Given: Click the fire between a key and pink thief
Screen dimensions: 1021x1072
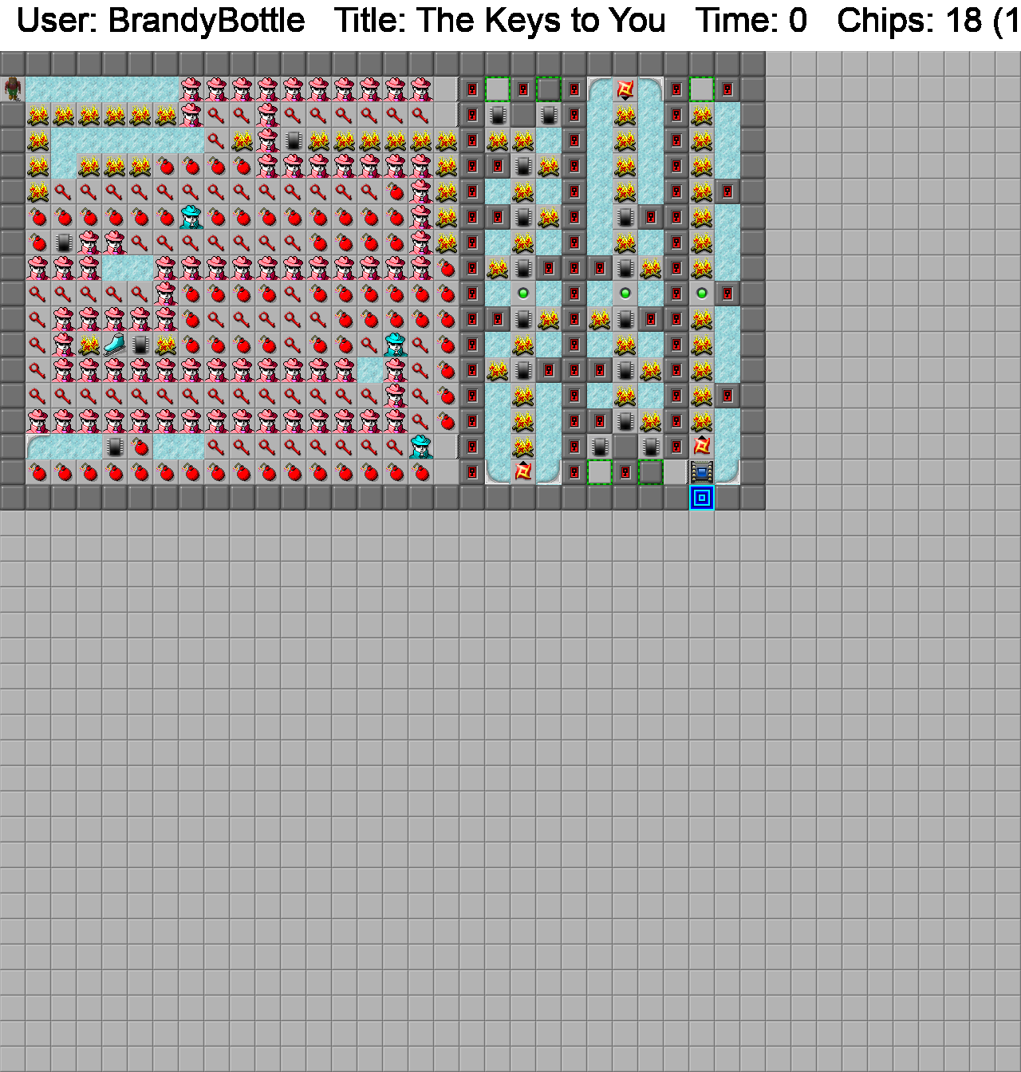Looking at the screenshot, I should pos(242,140).
